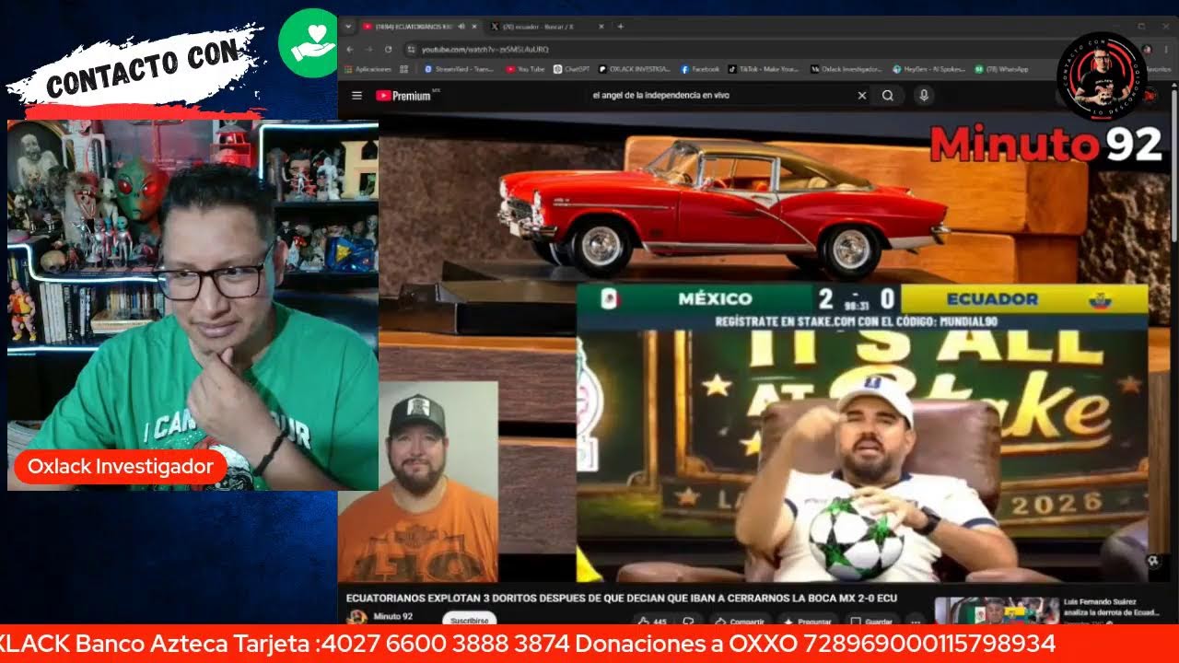Open site information icon in address bar

pyautogui.click(x=411, y=49)
